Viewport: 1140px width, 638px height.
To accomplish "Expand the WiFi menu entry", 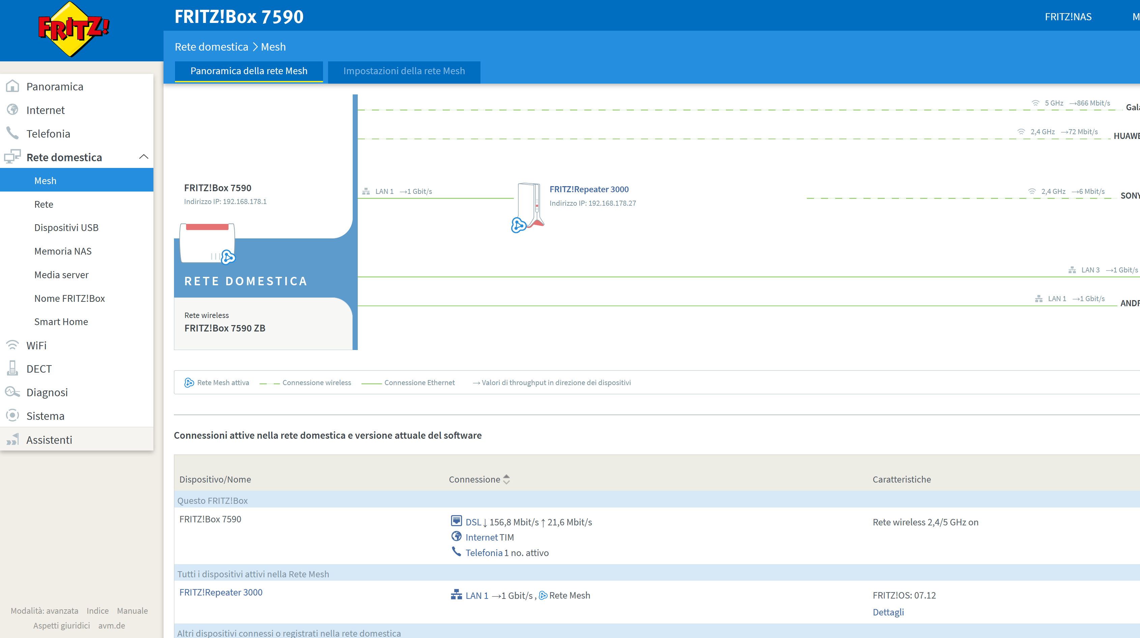I will click(x=36, y=345).
